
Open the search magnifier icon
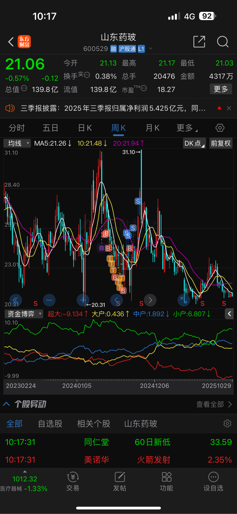pos(222,41)
